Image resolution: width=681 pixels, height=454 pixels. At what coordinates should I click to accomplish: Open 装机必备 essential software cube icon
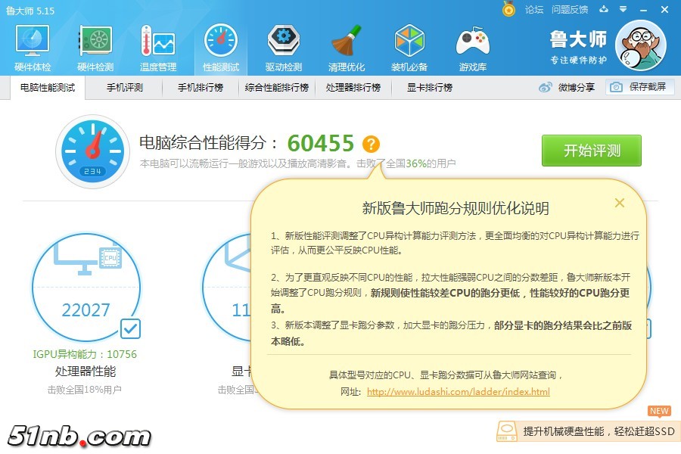[409, 48]
